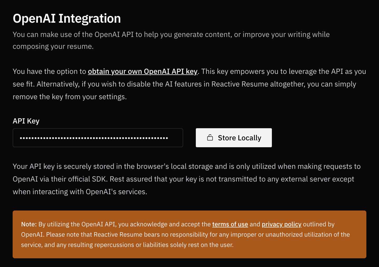Click 'remove the key from your settings' text
Image resolution: width=379 pixels, height=267 pixels.
(70, 97)
